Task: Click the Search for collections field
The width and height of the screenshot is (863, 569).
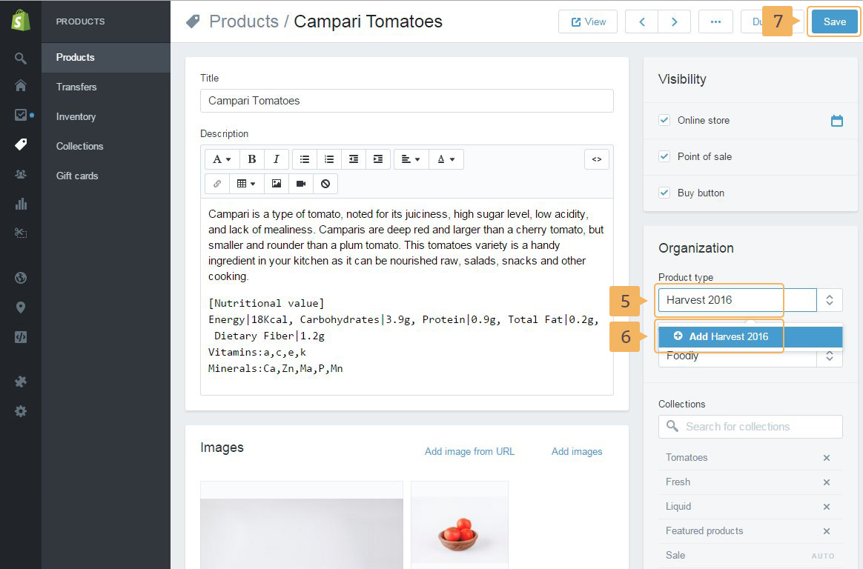Action: pyautogui.click(x=750, y=427)
